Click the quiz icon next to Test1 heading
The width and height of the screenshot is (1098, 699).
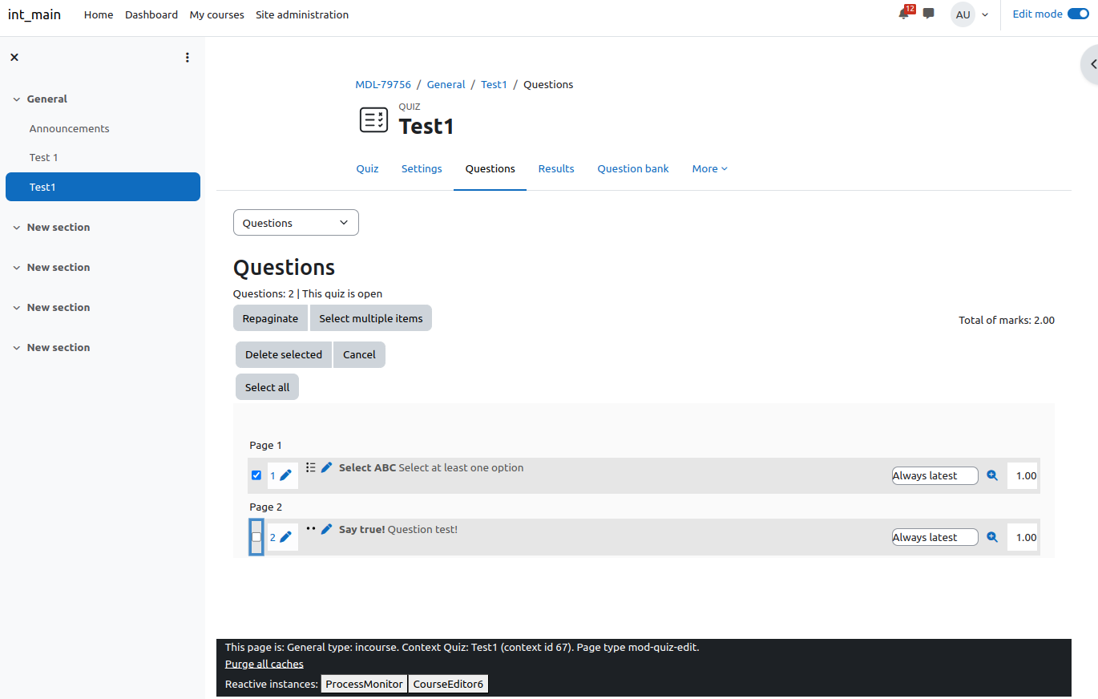coord(373,119)
